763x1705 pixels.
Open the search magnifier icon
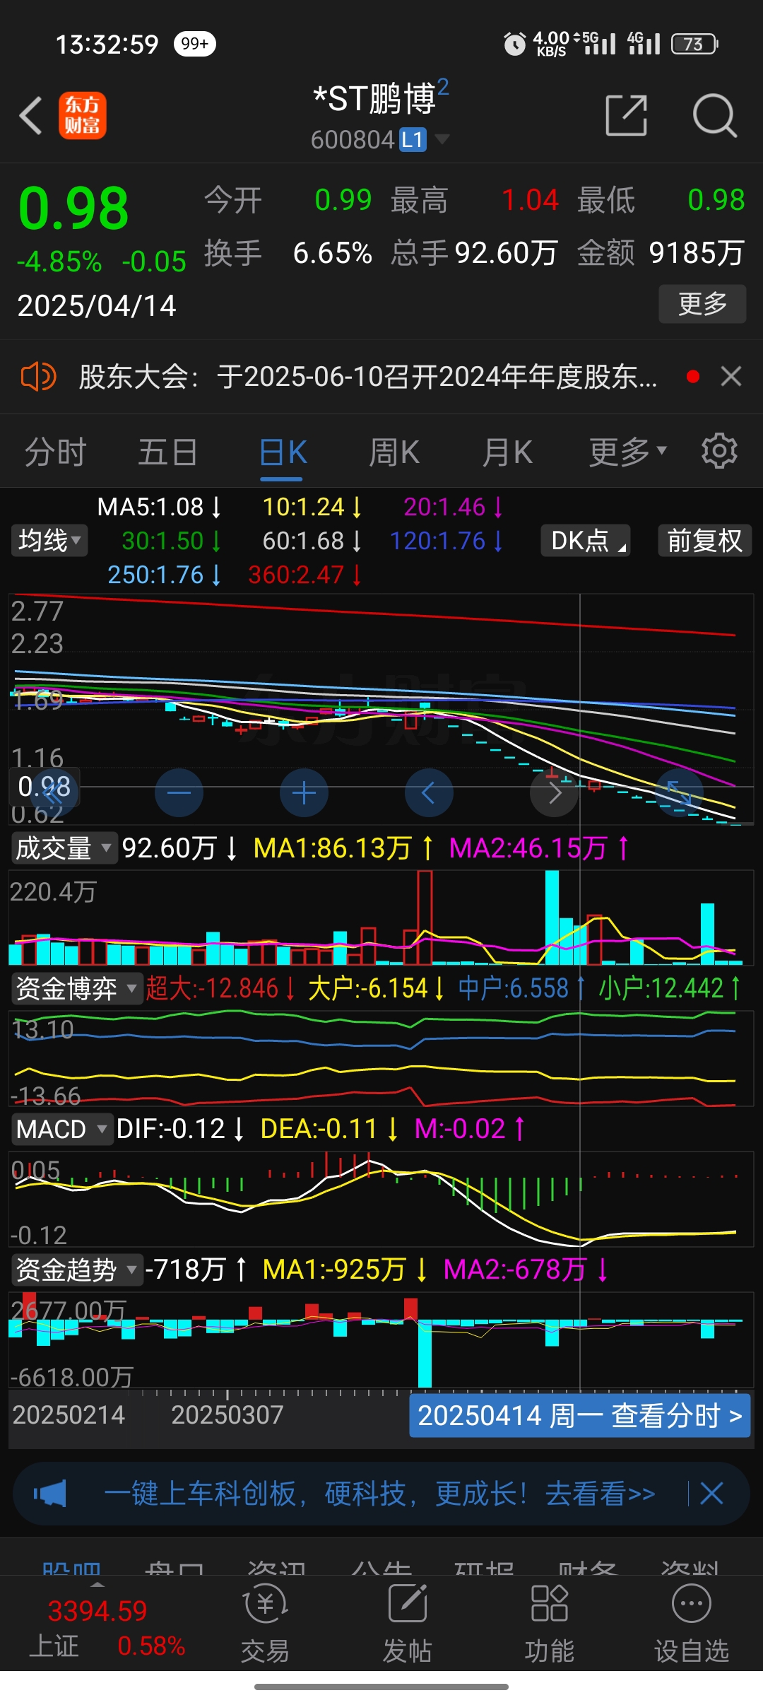715,115
